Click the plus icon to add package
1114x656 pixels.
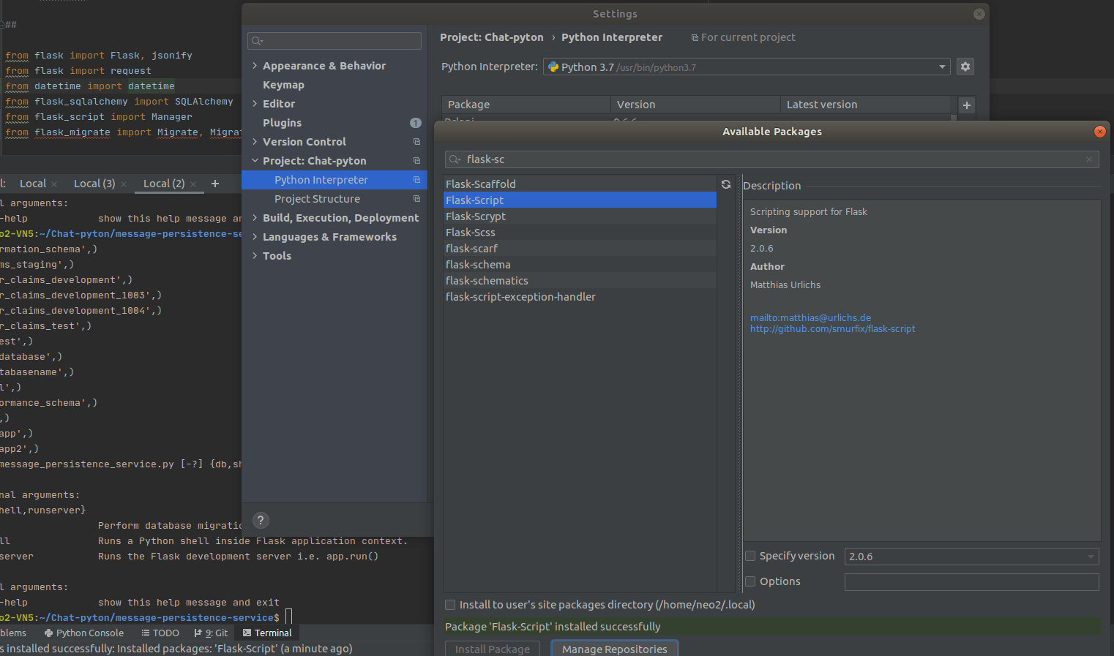tap(966, 105)
